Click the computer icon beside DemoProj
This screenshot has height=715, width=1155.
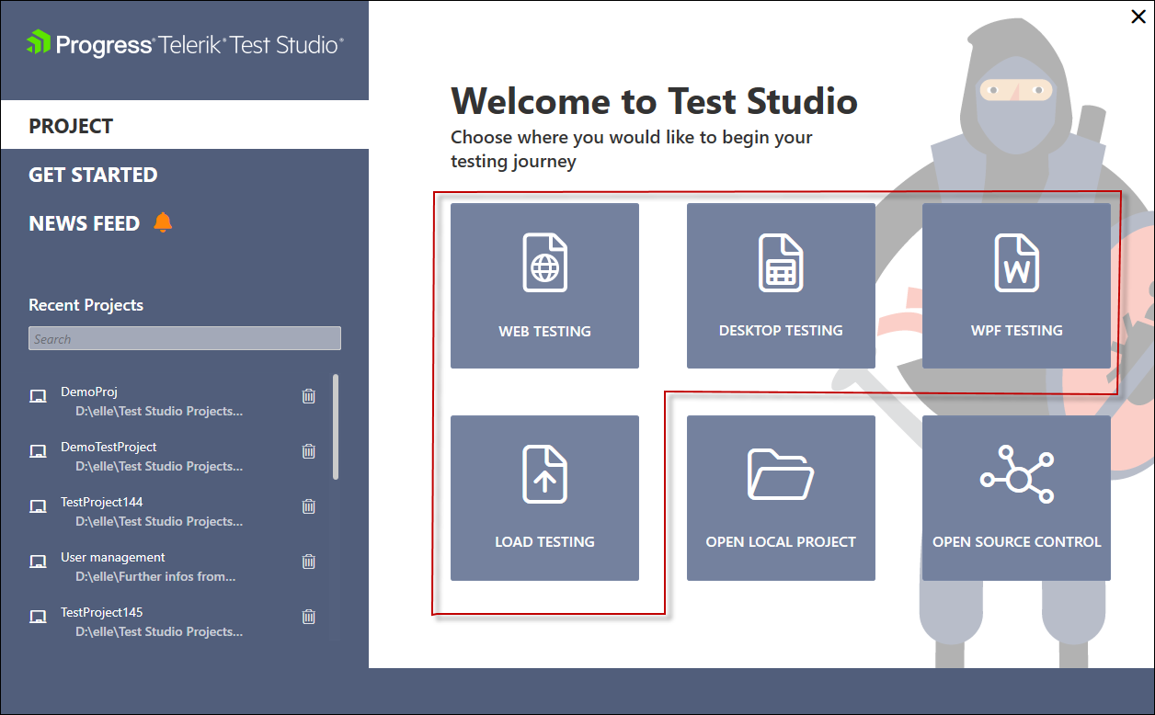[x=38, y=396]
